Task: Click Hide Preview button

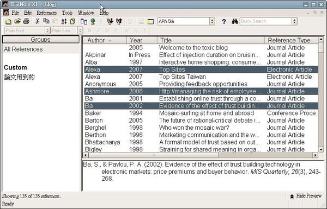Action: pos(306,196)
